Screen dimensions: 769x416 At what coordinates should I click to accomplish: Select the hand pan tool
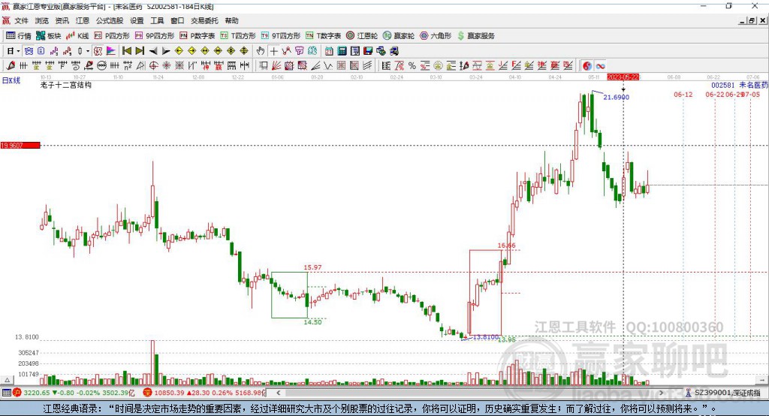coord(261,51)
